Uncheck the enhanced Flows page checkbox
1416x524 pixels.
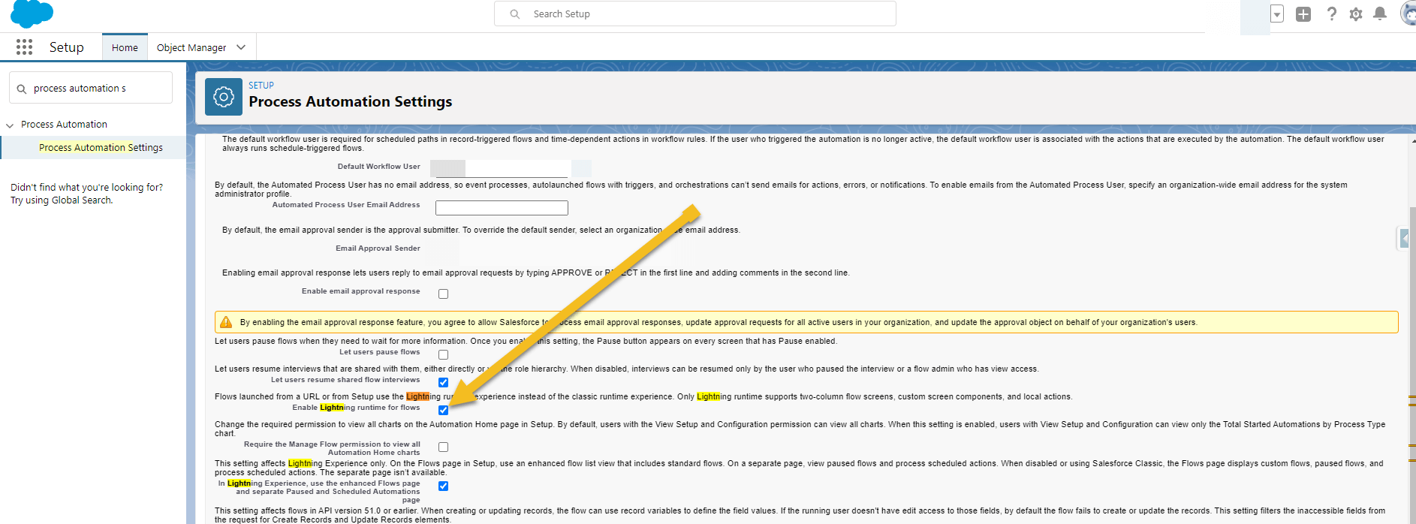(x=444, y=486)
